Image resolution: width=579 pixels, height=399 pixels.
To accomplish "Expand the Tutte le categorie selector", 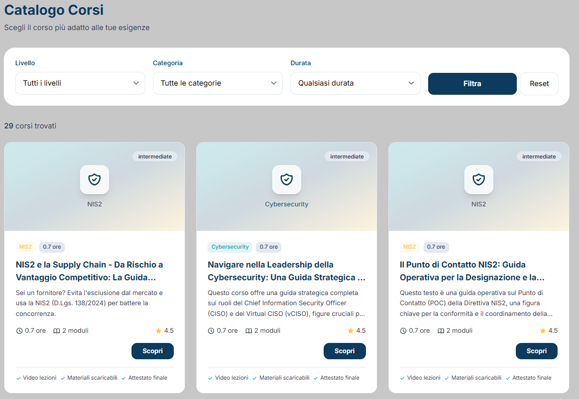I will [218, 83].
